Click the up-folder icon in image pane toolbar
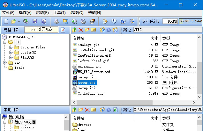Image resolution: width=203 pixels, height=136 pixels. click(74, 30)
